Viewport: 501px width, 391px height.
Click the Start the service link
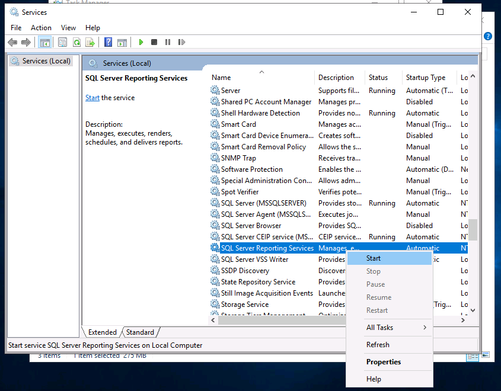[x=92, y=98]
